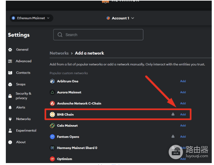Click the Snaps cube icon

tap(10, 84)
